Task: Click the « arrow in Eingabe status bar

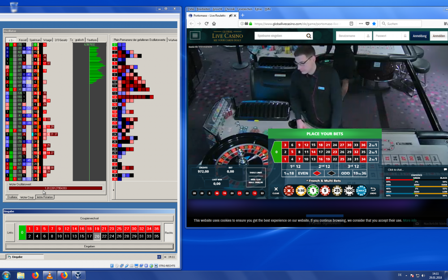Action: pyautogui.click(x=165, y=257)
